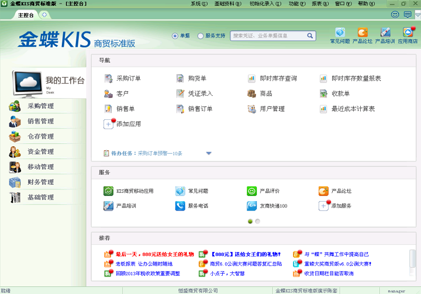Open the 凭证录入 icon
421x294 pixels.
(181, 94)
